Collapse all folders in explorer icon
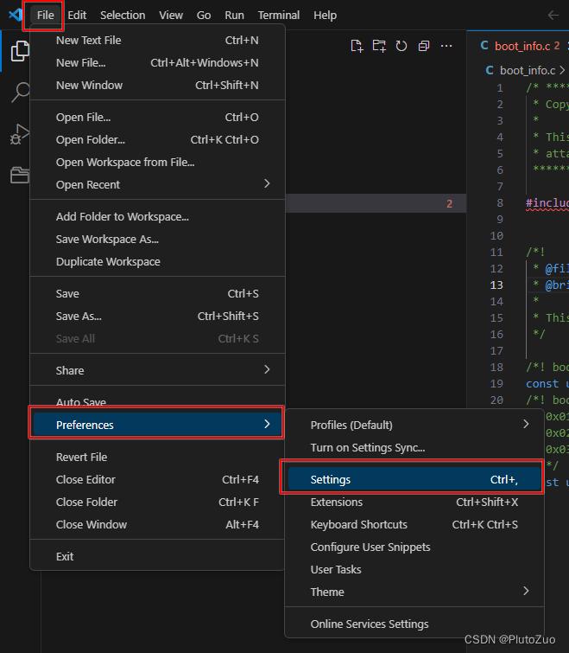The width and height of the screenshot is (569, 653). [424, 46]
